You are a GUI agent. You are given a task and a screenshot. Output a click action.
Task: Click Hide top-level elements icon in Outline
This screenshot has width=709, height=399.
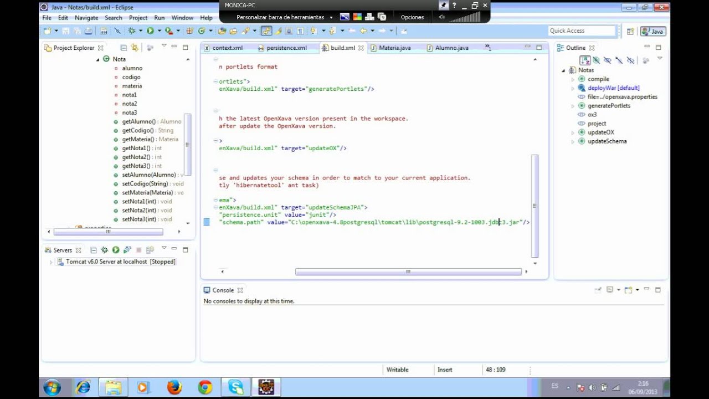631,60
